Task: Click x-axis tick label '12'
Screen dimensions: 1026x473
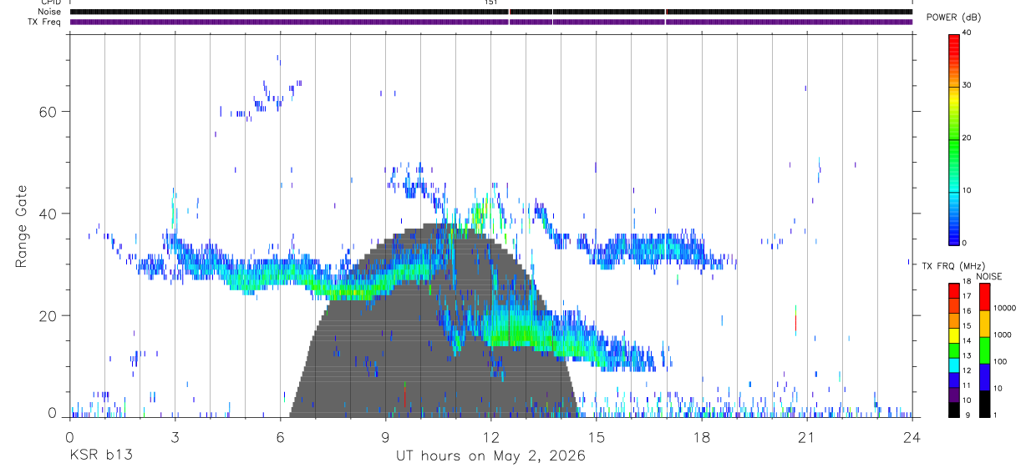Action: (490, 436)
